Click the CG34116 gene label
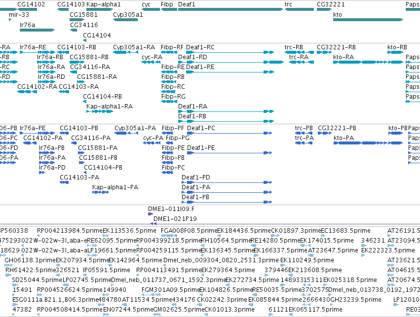The height and width of the screenshot is (317, 420). coord(84,25)
